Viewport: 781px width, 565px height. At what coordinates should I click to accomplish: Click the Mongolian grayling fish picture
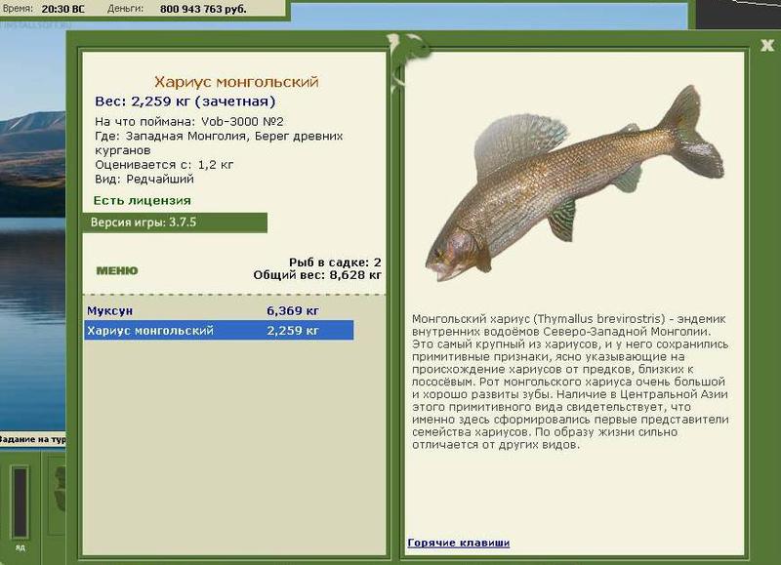point(573,182)
